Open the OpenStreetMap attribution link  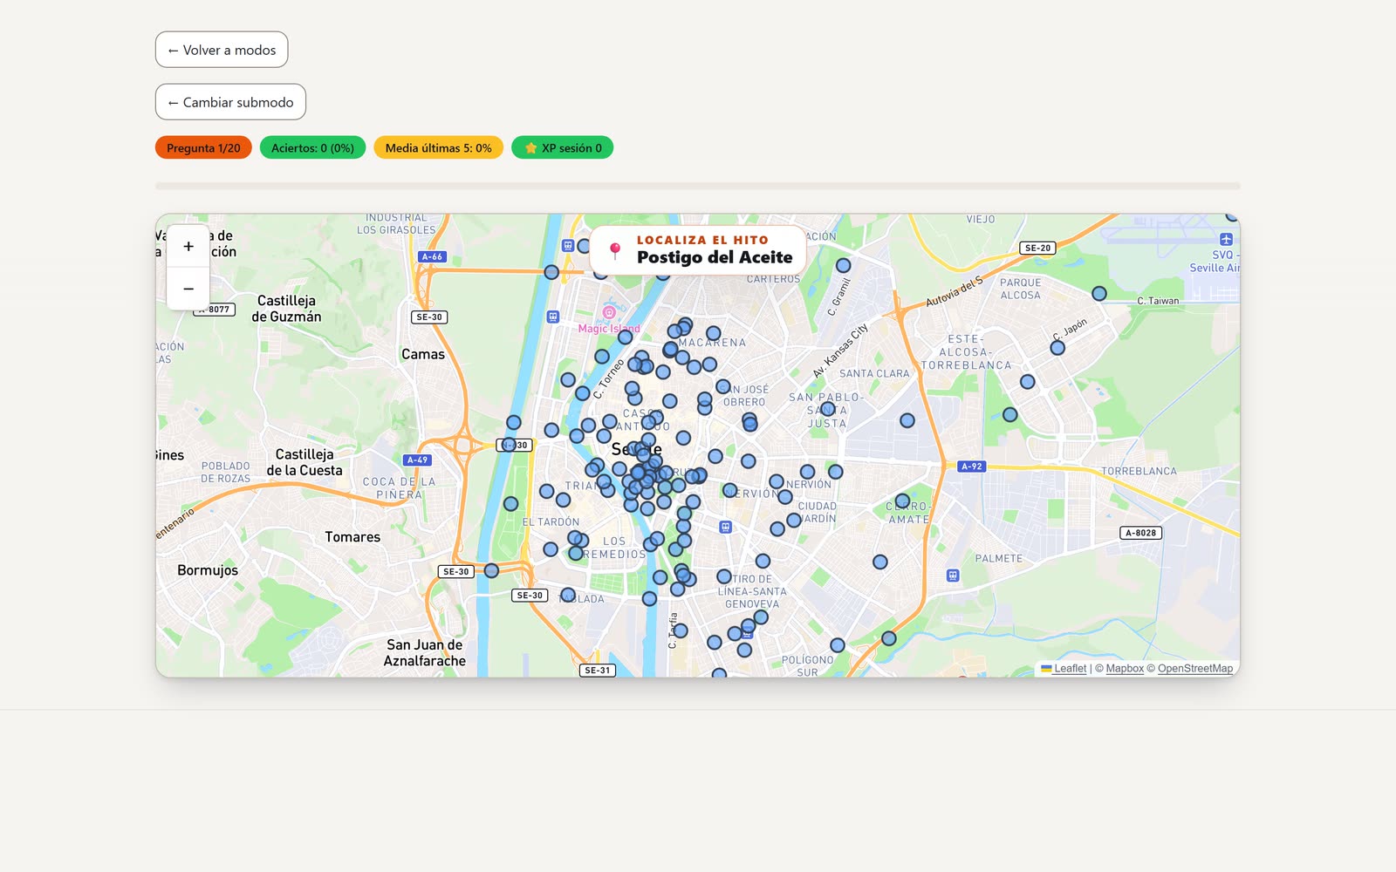1195,669
